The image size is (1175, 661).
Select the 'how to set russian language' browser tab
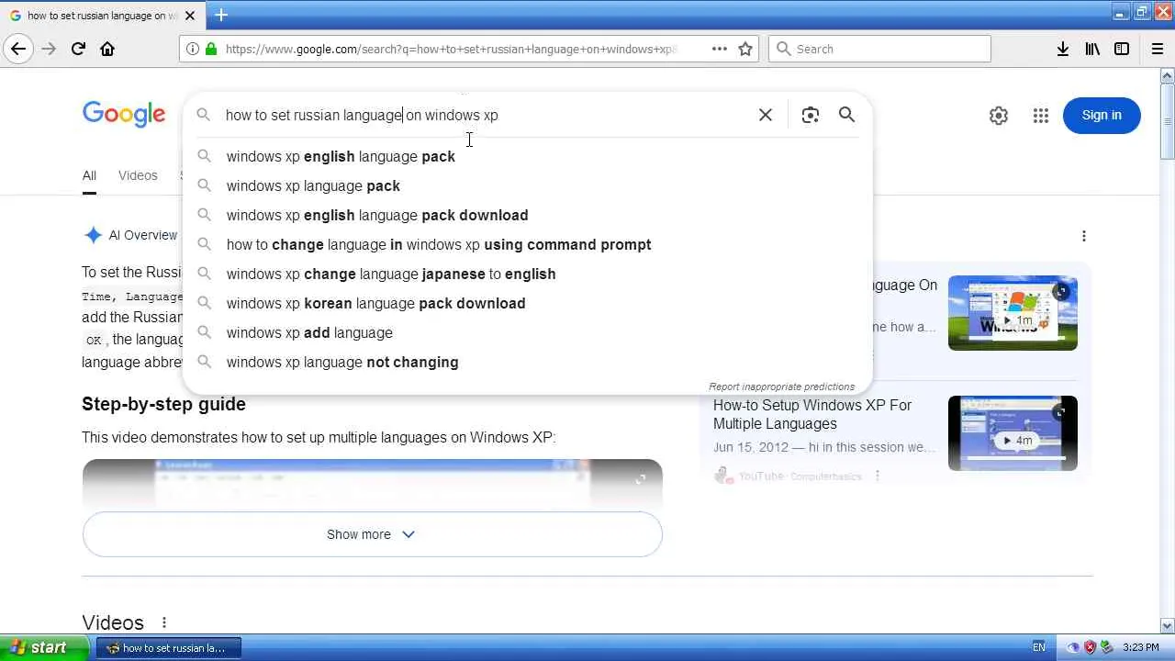pos(102,16)
